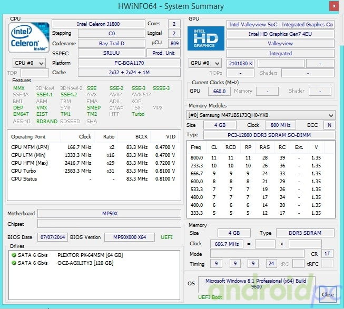Close the HWiNFO64 window with red X

point(334,6)
